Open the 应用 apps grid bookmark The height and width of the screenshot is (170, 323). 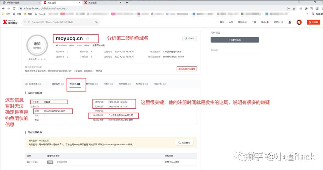coord(6,14)
